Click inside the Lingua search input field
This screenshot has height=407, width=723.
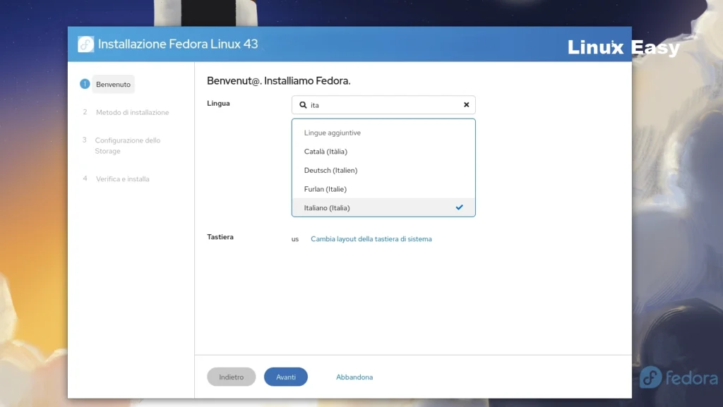point(381,104)
